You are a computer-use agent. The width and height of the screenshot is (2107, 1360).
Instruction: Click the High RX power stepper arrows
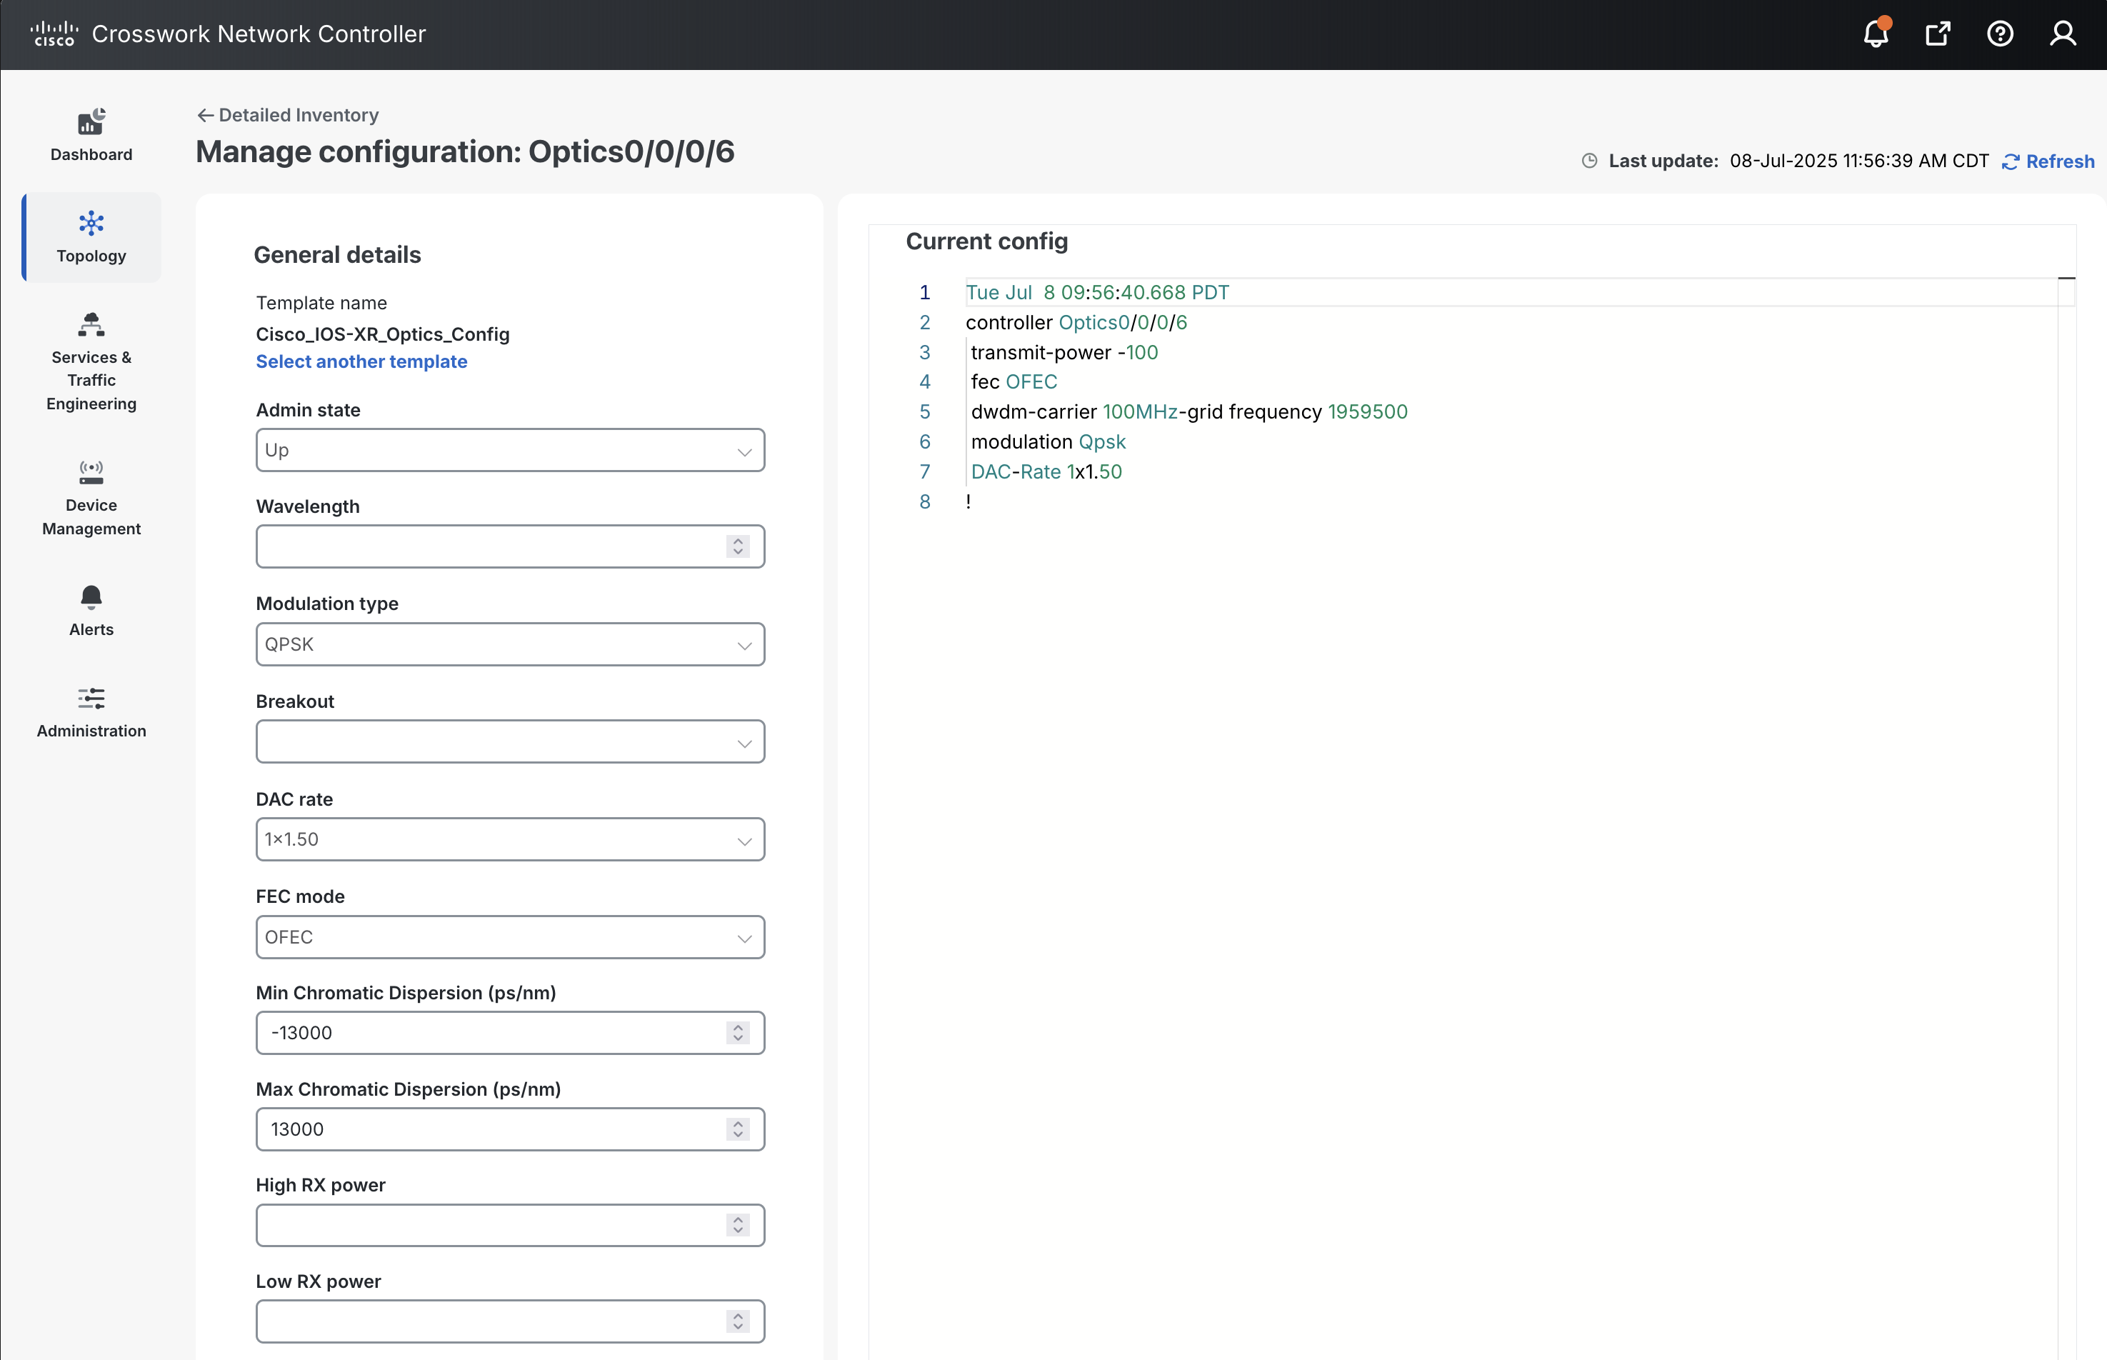click(739, 1225)
